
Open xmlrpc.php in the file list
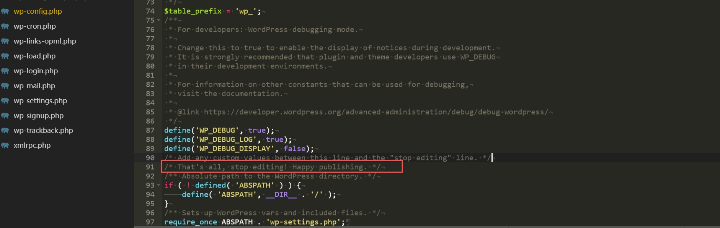pyautogui.click(x=32, y=146)
